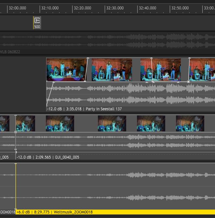Click the Party in Seestall thumbnail under 32:30.000

[112, 70]
